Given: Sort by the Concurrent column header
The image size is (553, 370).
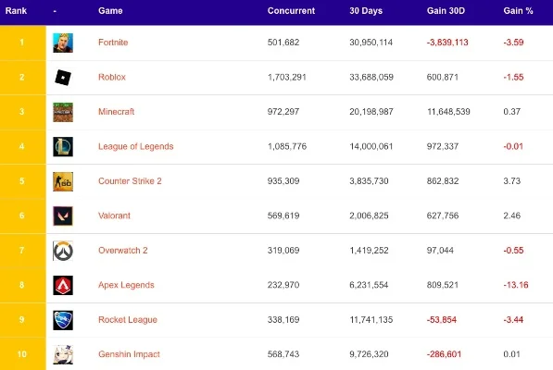Looking at the screenshot, I should (291, 11).
